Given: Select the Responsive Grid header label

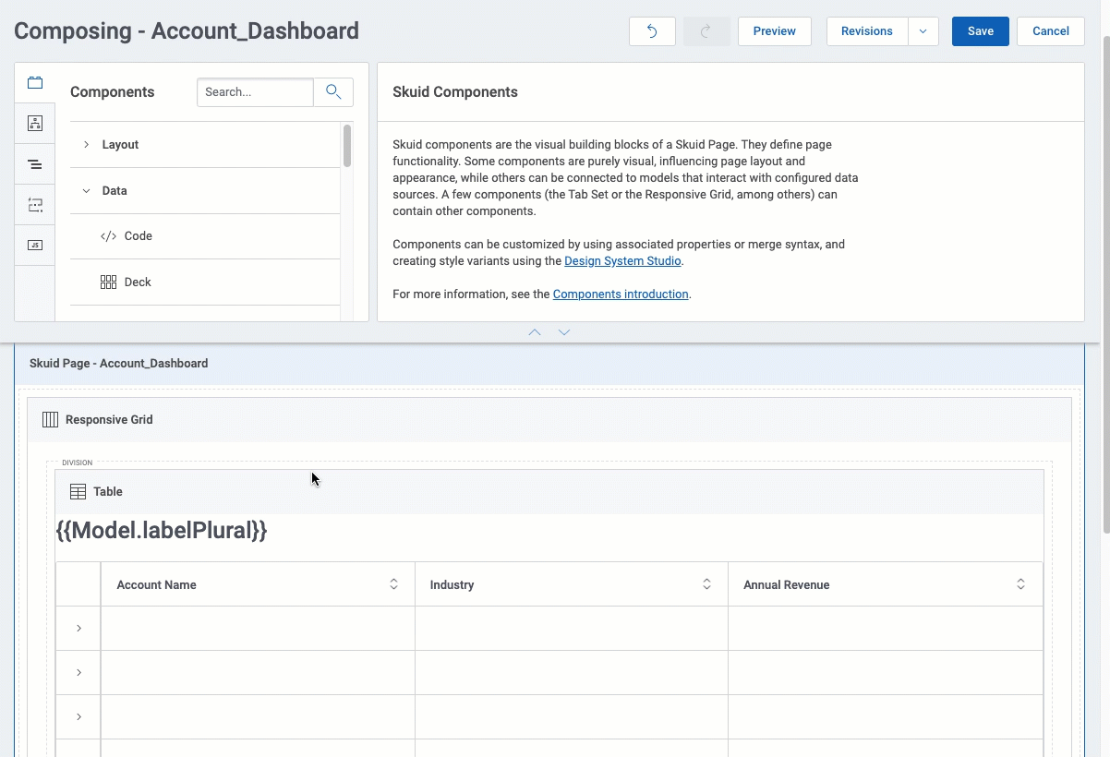Looking at the screenshot, I should [x=109, y=420].
